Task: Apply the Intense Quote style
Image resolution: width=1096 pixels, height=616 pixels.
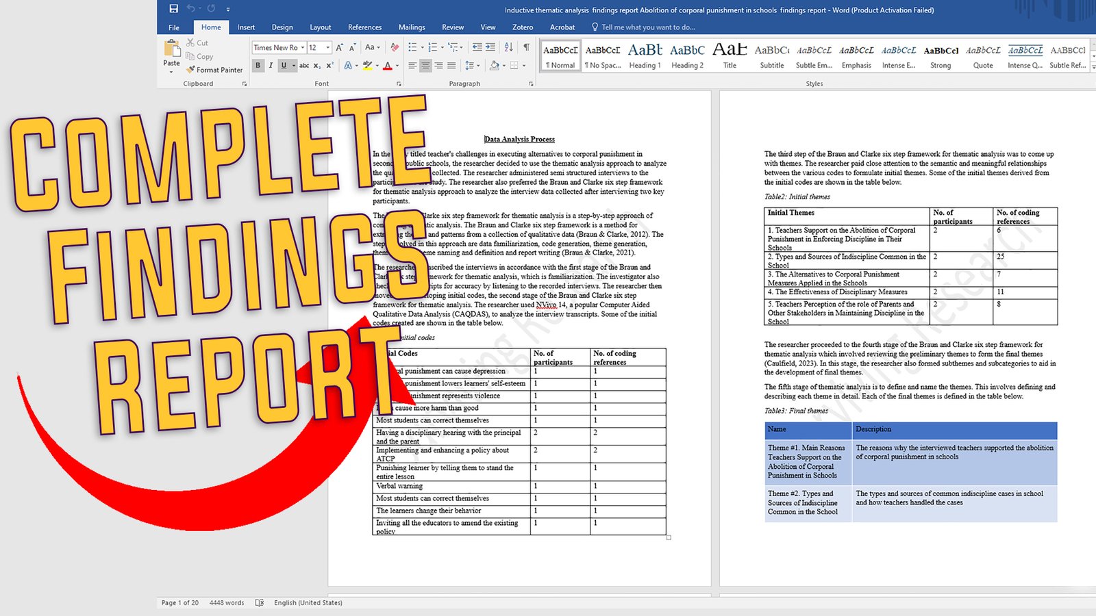Action: coord(1025,56)
